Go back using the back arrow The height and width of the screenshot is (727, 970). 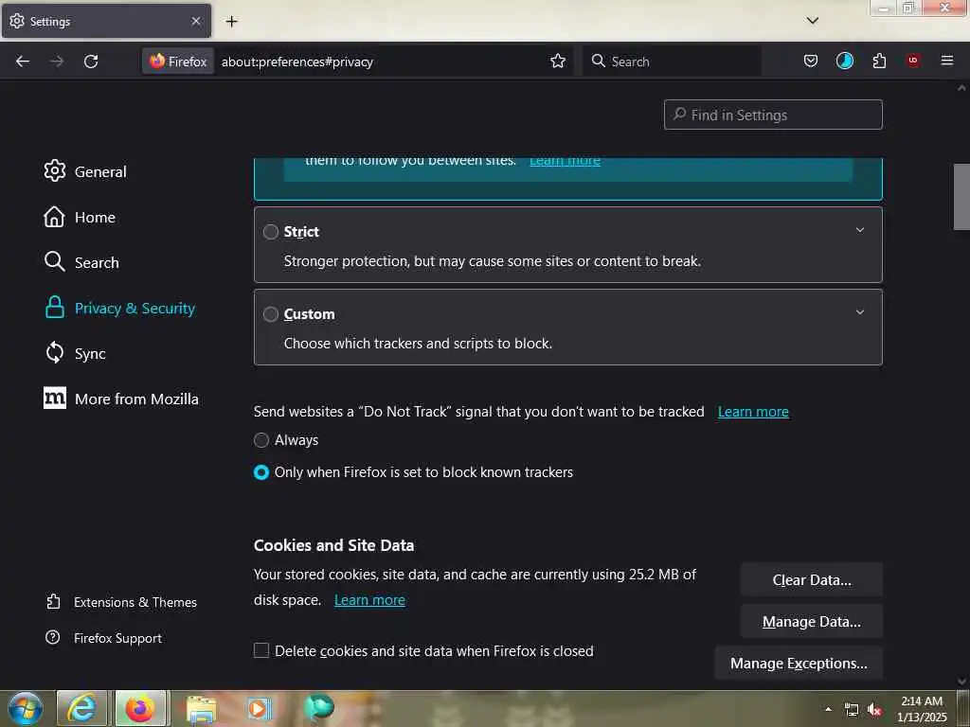23,62
